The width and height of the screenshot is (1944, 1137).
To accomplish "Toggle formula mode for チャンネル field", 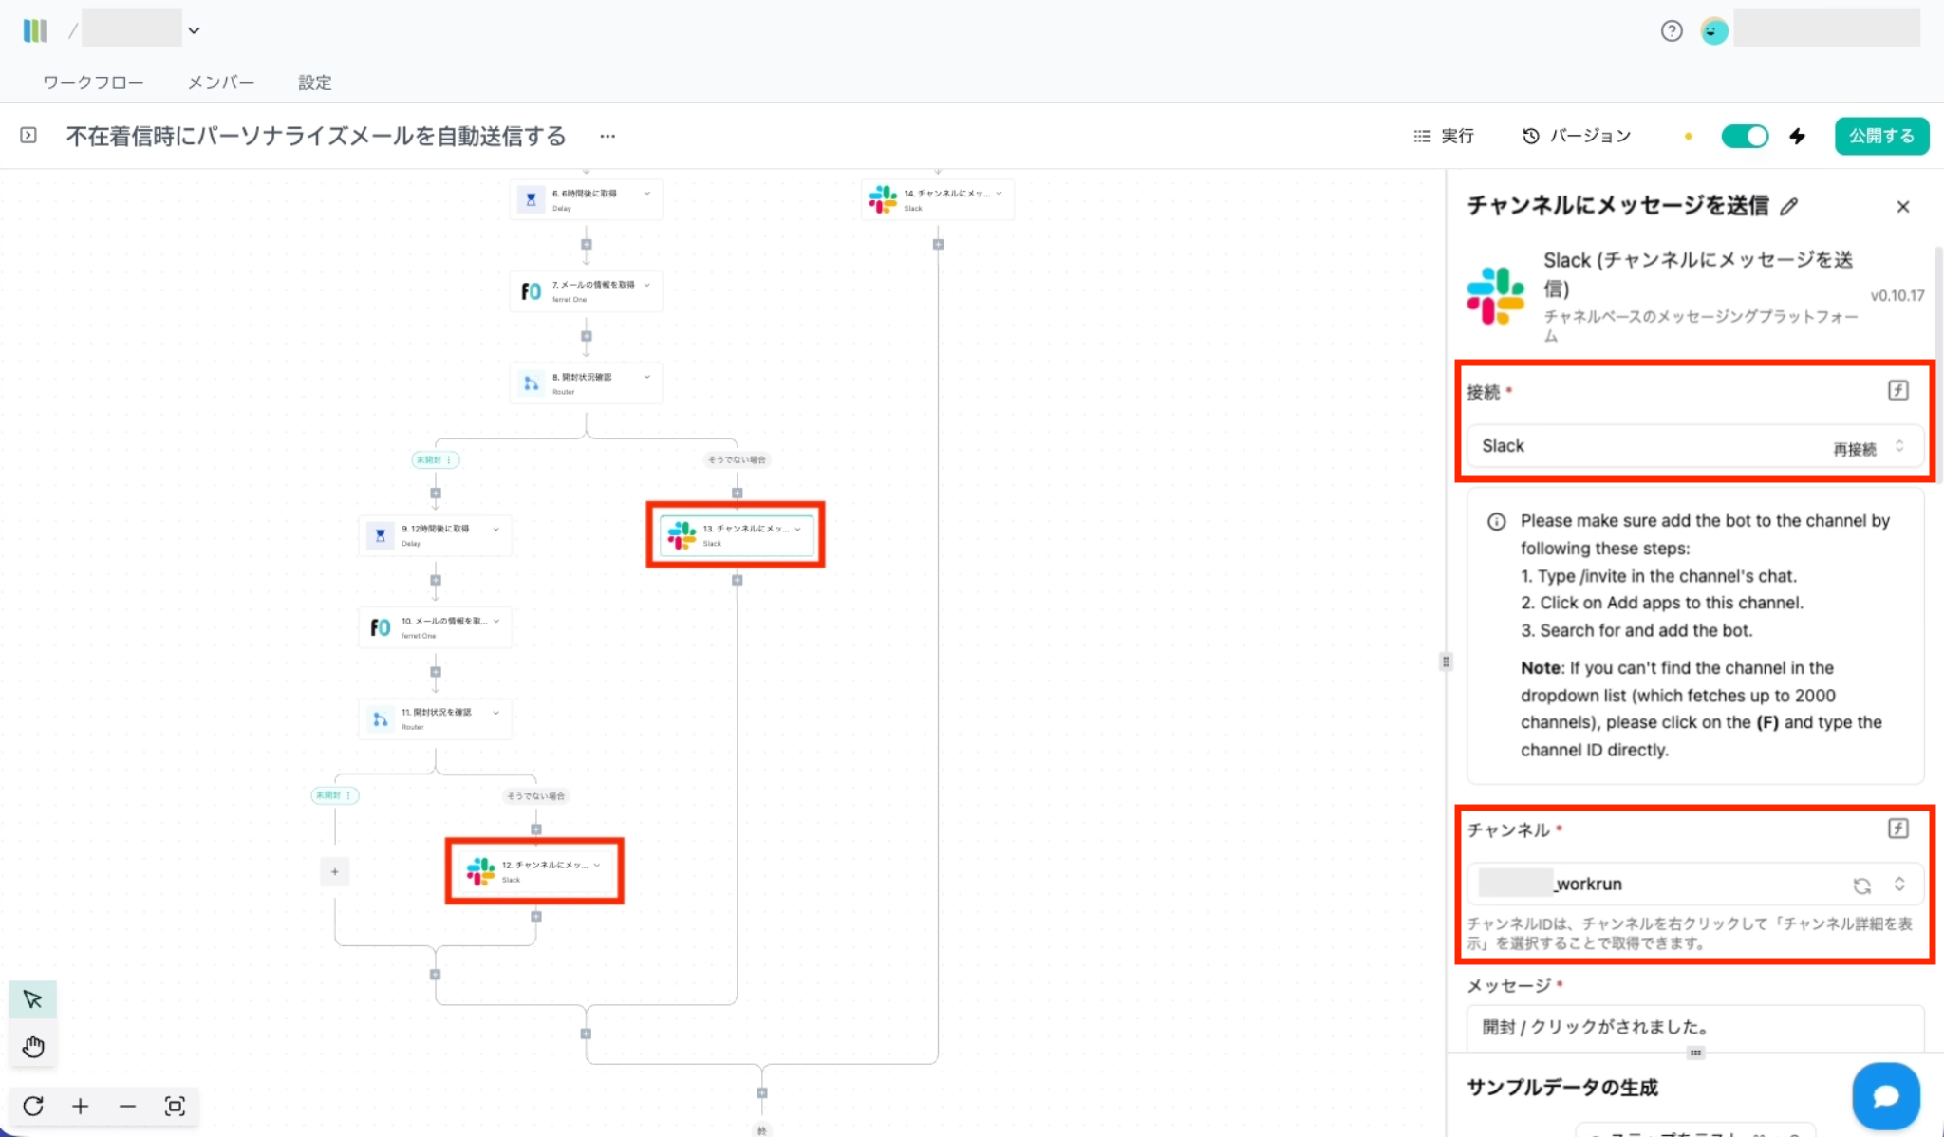I will (x=1897, y=829).
